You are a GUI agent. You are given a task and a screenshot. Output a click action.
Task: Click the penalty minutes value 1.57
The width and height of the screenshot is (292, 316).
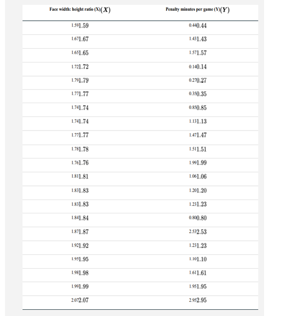point(198,53)
